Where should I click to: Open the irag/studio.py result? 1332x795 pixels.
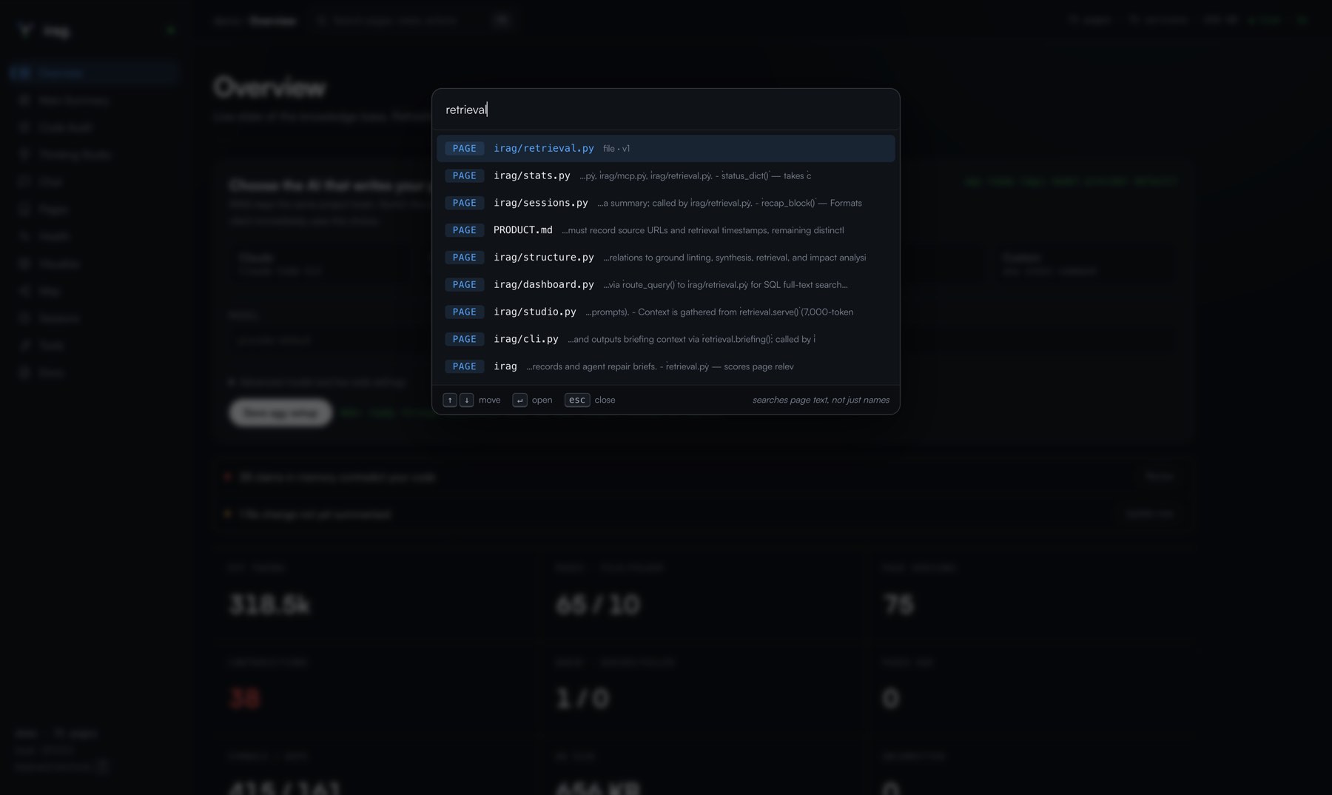coord(665,312)
